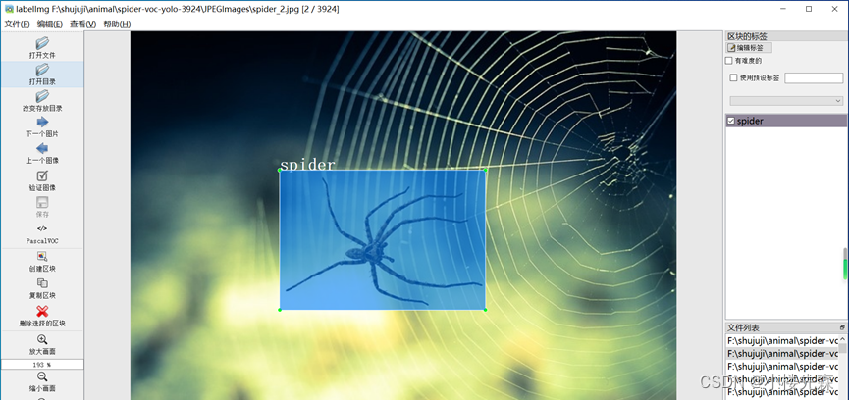Open the empty label filter combo box

786,101
